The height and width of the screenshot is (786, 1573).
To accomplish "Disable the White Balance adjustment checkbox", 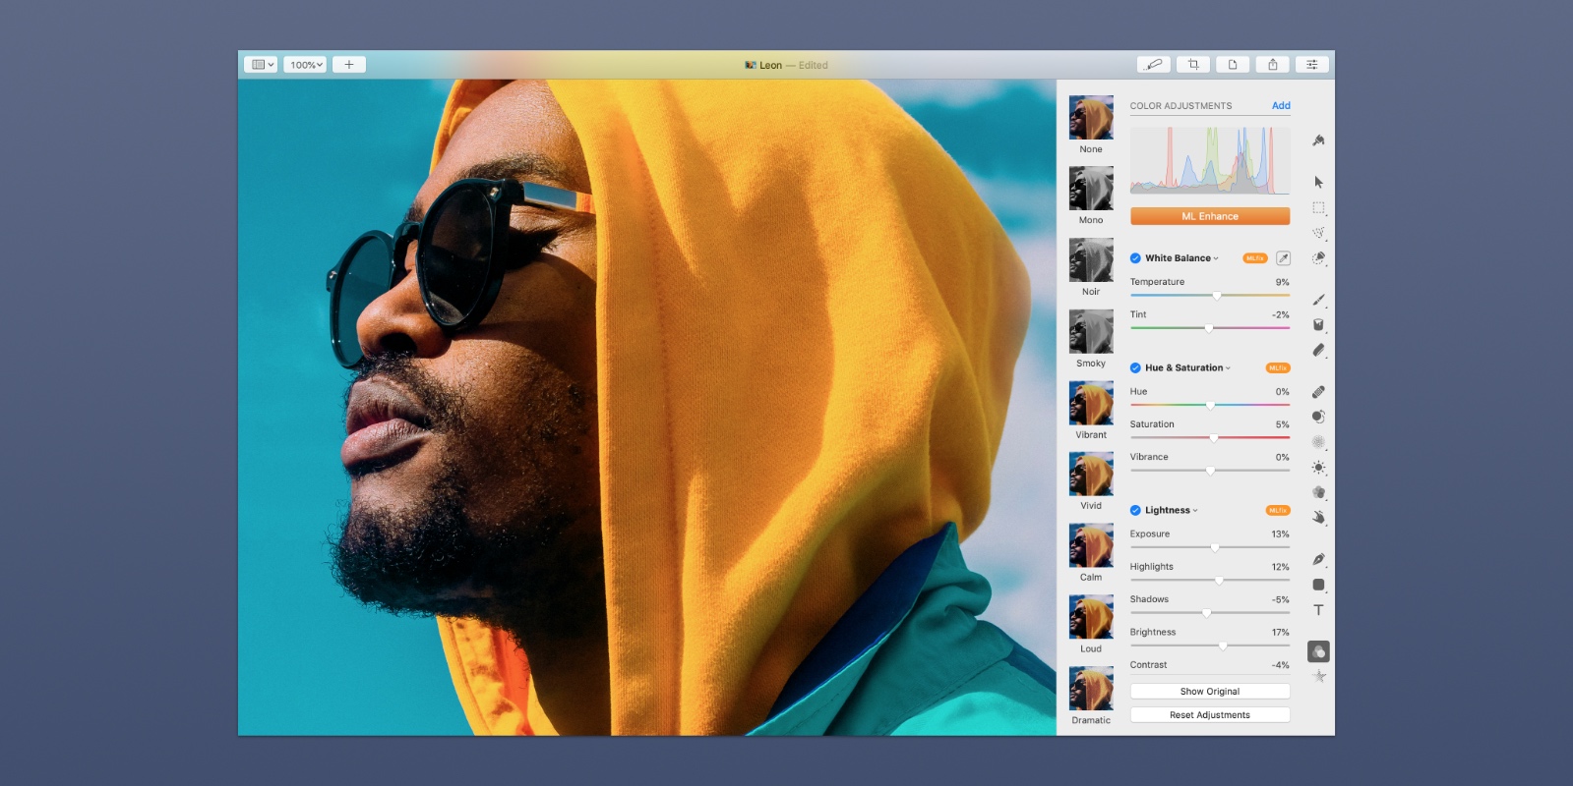I will [x=1135, y=258].
